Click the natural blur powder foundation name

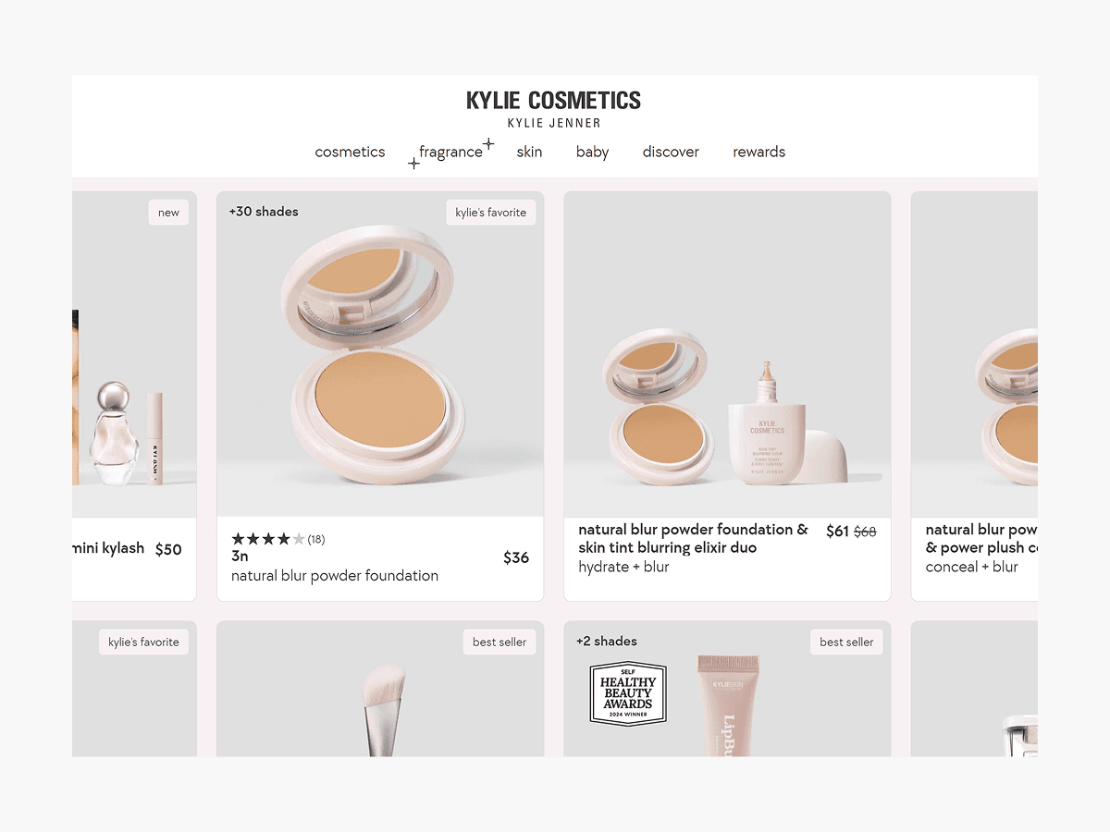tap(335, 575)
